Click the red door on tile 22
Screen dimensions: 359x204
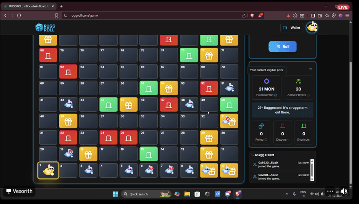(x=68, y=137)
